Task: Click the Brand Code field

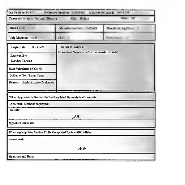Action: click(x=31, y=28)
